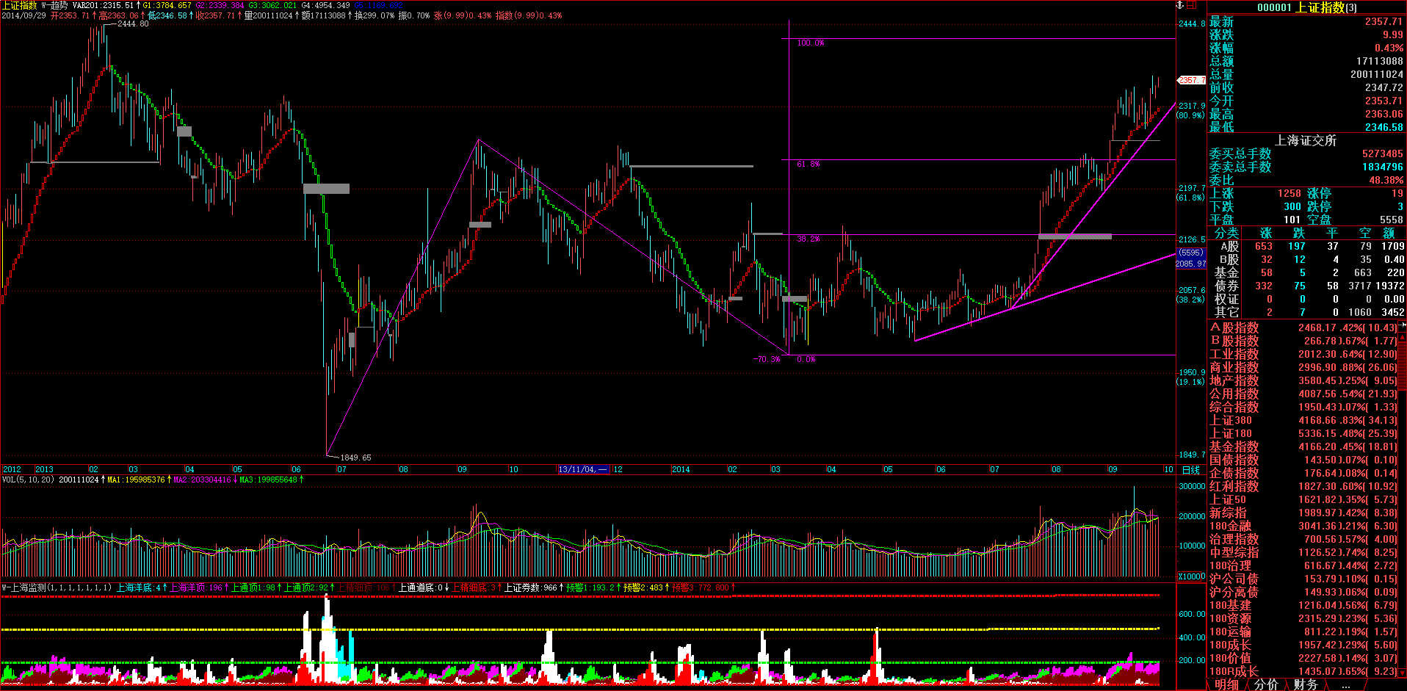Click the red window layout icon

[x=1193, y=5]
